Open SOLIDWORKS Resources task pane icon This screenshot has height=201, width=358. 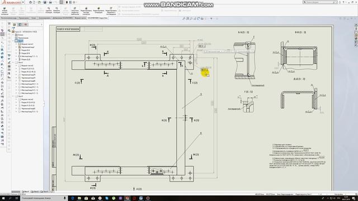356,25
